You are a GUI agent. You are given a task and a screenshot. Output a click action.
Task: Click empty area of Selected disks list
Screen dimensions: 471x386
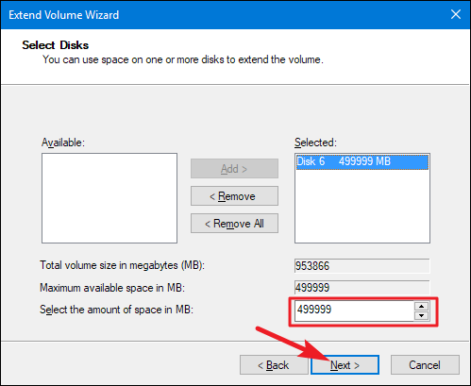point(362,206)
